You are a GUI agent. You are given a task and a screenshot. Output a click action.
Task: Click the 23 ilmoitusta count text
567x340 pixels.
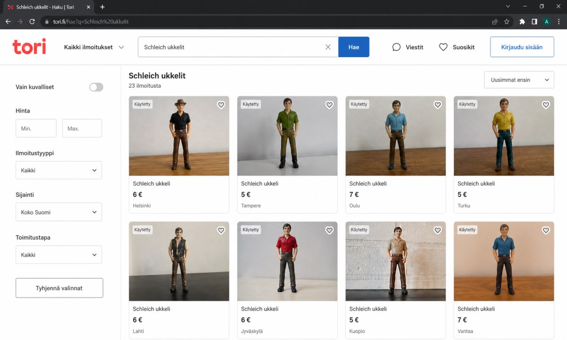(x=145, y=86)
